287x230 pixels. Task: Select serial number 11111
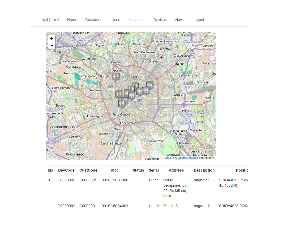pyautogui.click(x=154, y=180)
